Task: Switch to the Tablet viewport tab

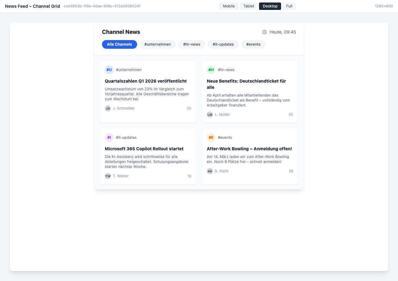Action: tap(248, 6)
